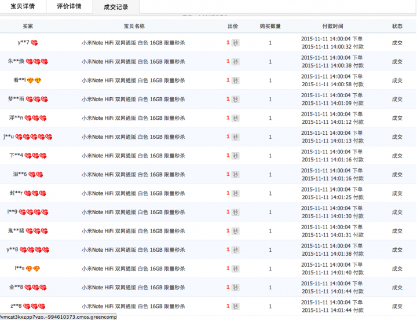Click the 秒 icon in y**8 row
Viewport: 417px width, 320px height.
[235, 250]
